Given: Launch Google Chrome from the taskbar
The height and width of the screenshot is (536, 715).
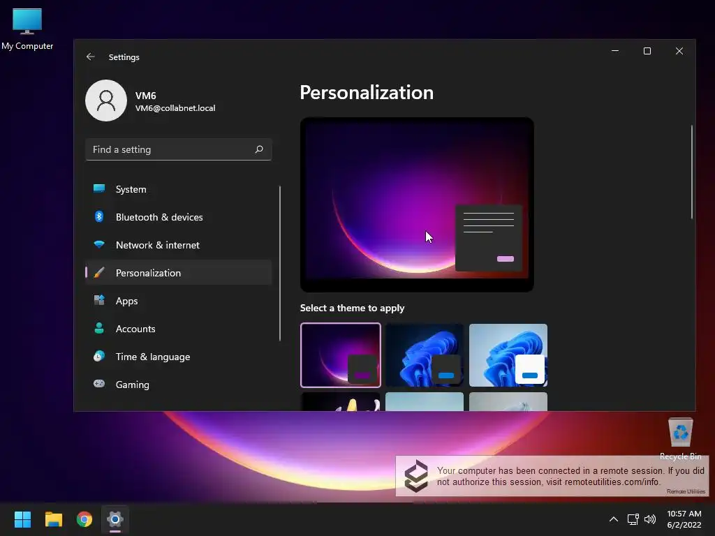Looking at the screenshot, I should tap(84, 519).
